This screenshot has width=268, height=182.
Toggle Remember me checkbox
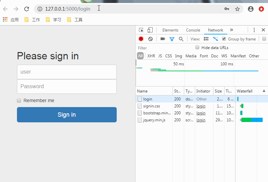tap(19, 100)
